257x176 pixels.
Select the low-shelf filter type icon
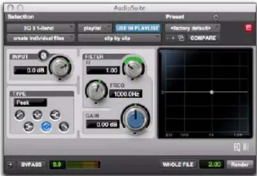29,127
